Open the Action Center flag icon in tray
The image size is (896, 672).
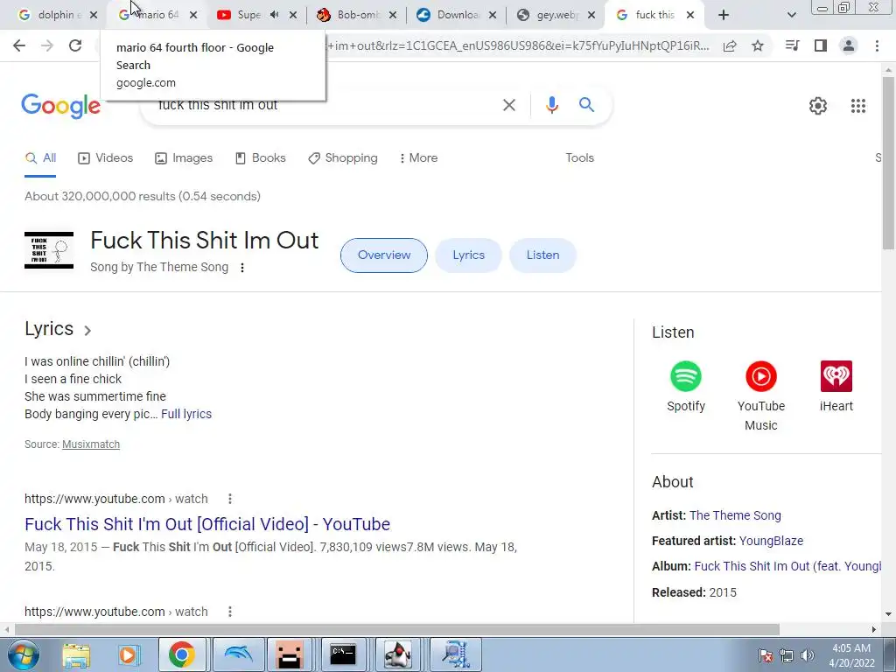(x=766, y=655)
